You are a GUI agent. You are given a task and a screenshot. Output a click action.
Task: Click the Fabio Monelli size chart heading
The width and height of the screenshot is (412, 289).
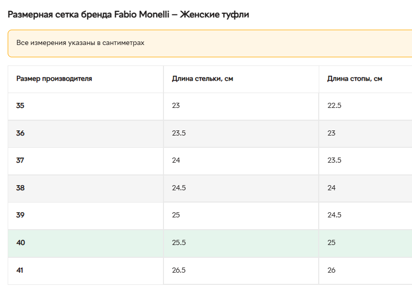[x=128, y=14]
